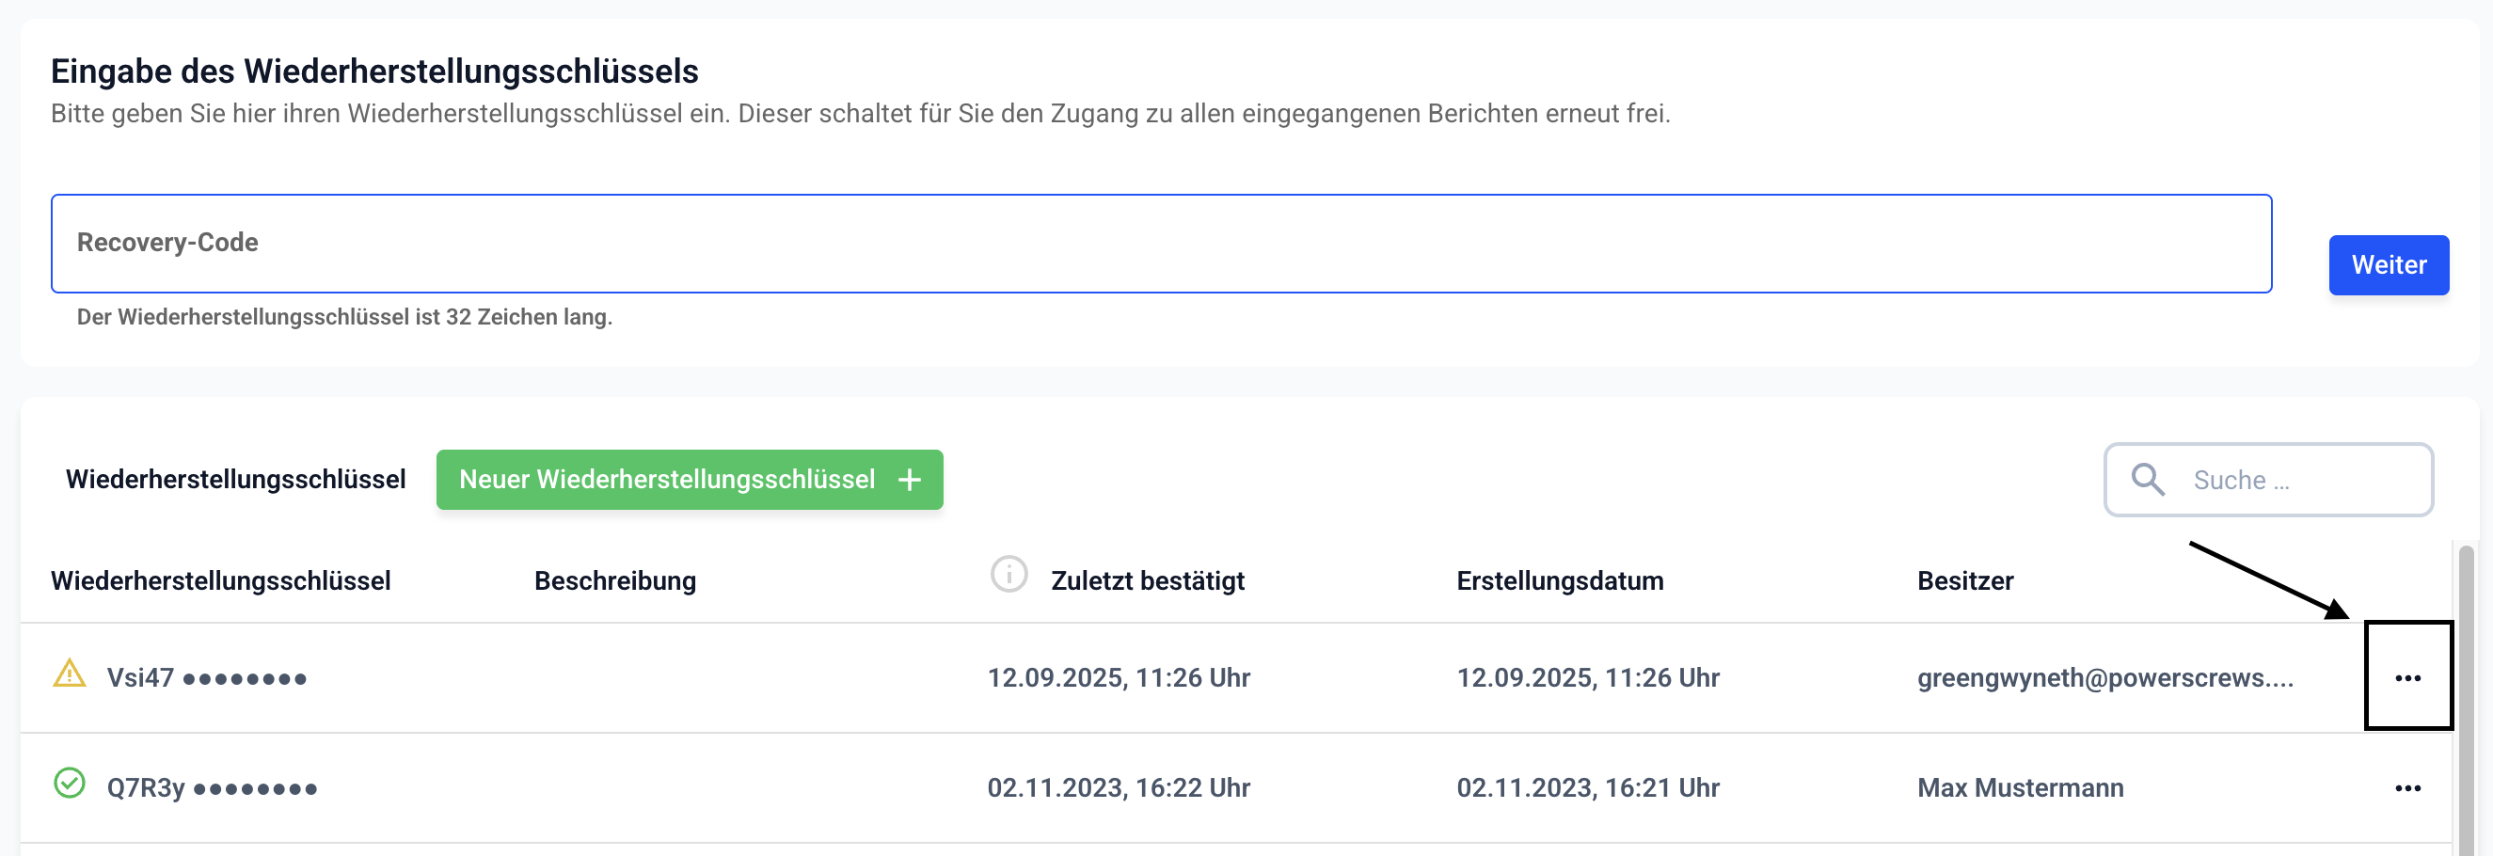Click into the Suche search box
This screenshot has height=856, width=2493.
[x=2303, y=480]
